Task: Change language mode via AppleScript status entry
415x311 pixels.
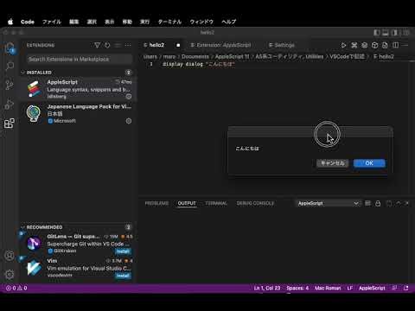Action: coord(372,288)
